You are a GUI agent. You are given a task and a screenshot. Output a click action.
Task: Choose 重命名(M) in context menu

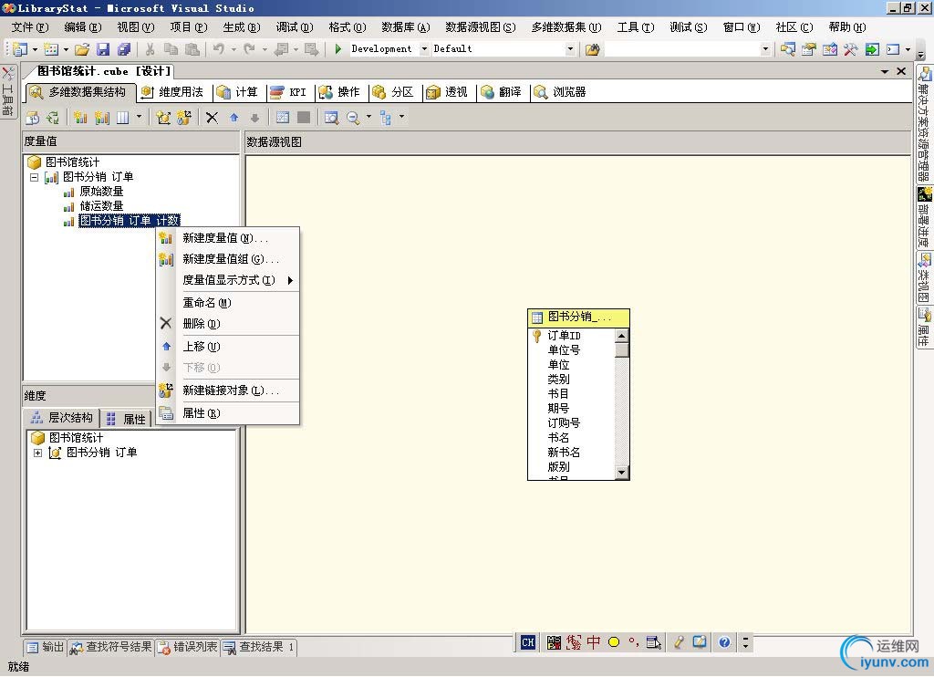pos(227,303)
